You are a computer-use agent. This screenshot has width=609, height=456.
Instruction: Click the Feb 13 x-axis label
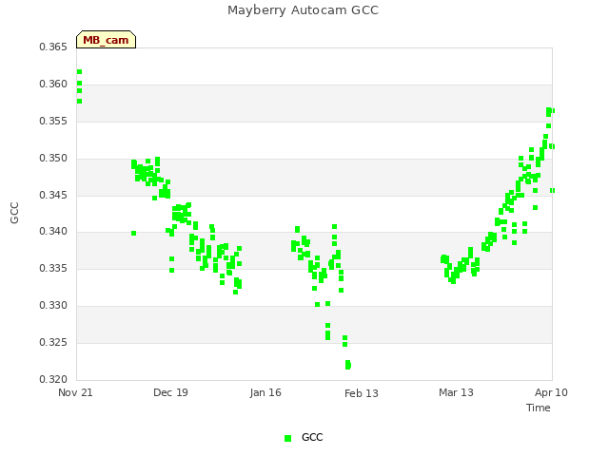point(362,393)
